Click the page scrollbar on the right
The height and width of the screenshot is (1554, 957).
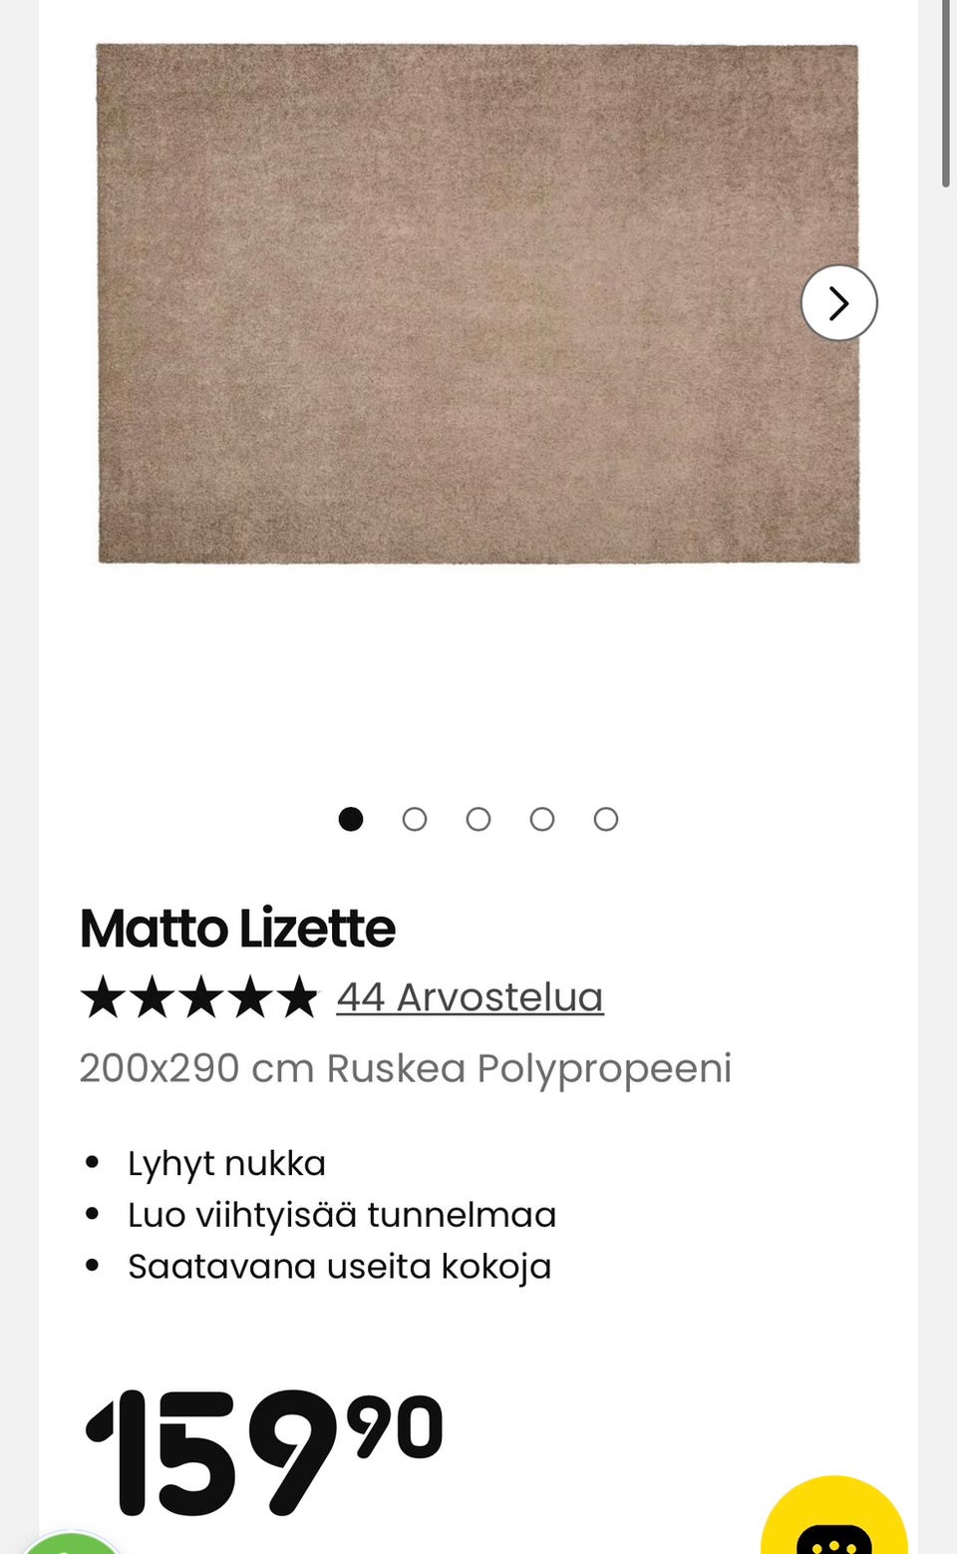(x=946, y=95)
